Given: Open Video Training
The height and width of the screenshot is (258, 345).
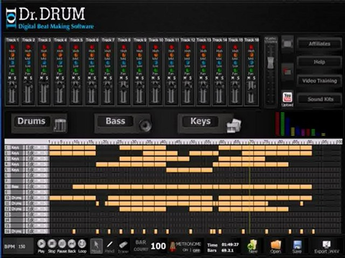Looking at the screenshot, I should 319,81.
